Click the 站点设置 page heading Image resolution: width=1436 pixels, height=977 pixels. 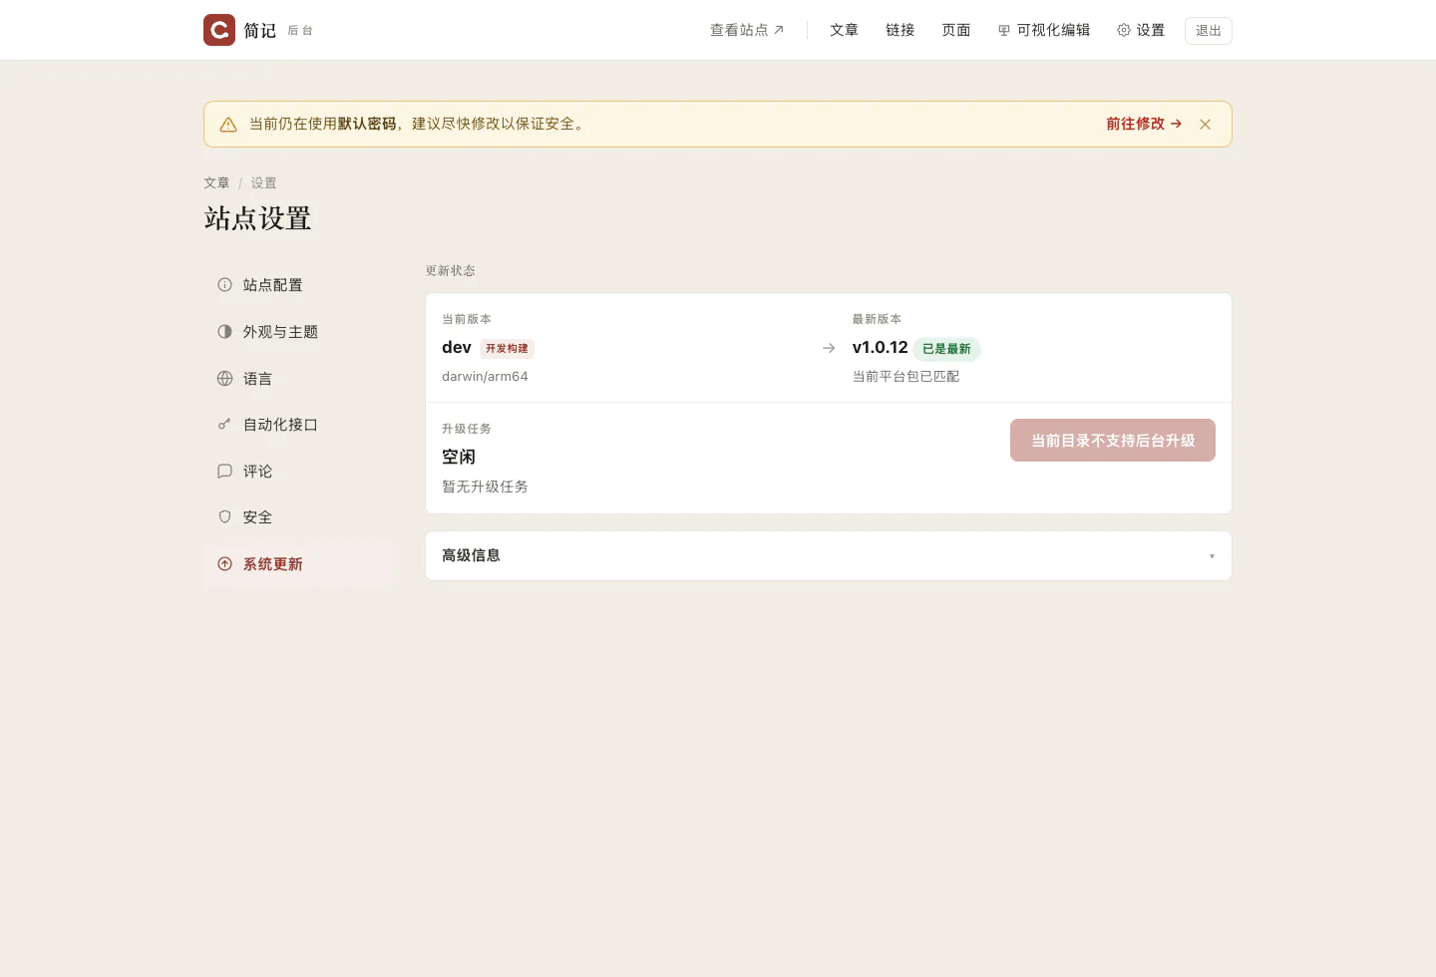tap(257, 218)
